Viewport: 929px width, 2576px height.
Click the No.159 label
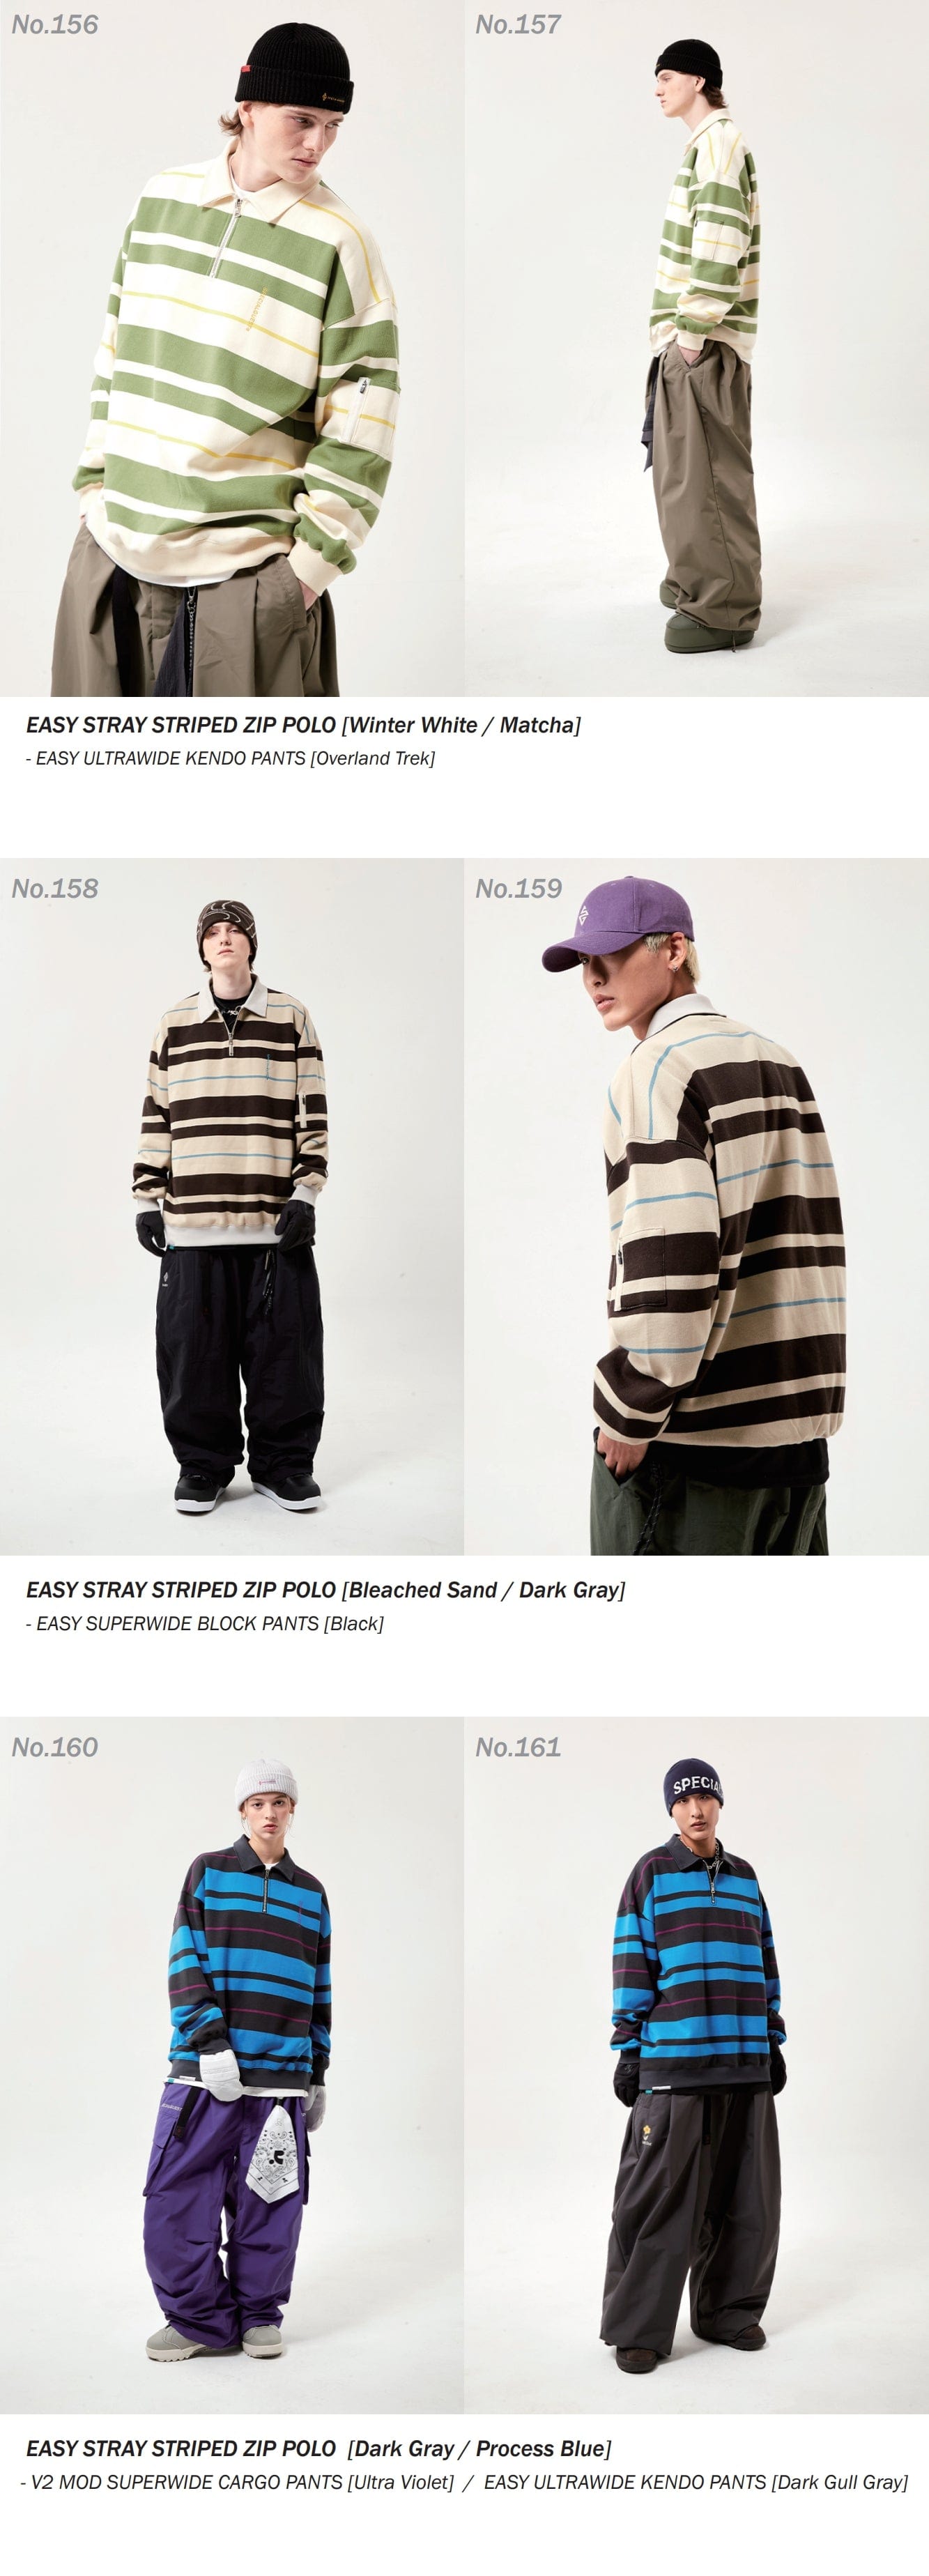(519, 888)
